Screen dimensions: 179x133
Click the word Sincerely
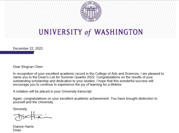click(20, 109)
